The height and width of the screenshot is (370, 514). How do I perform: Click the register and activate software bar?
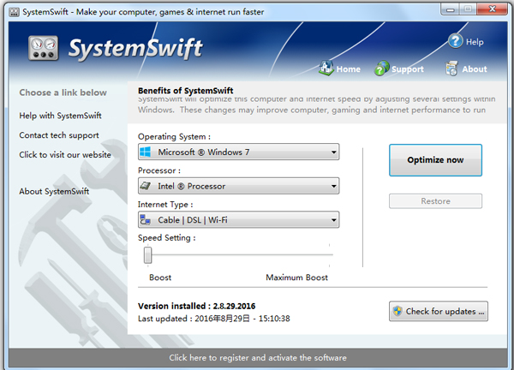(x=257, y=358)
